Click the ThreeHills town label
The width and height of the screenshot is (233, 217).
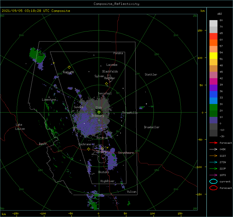point(130,113)
